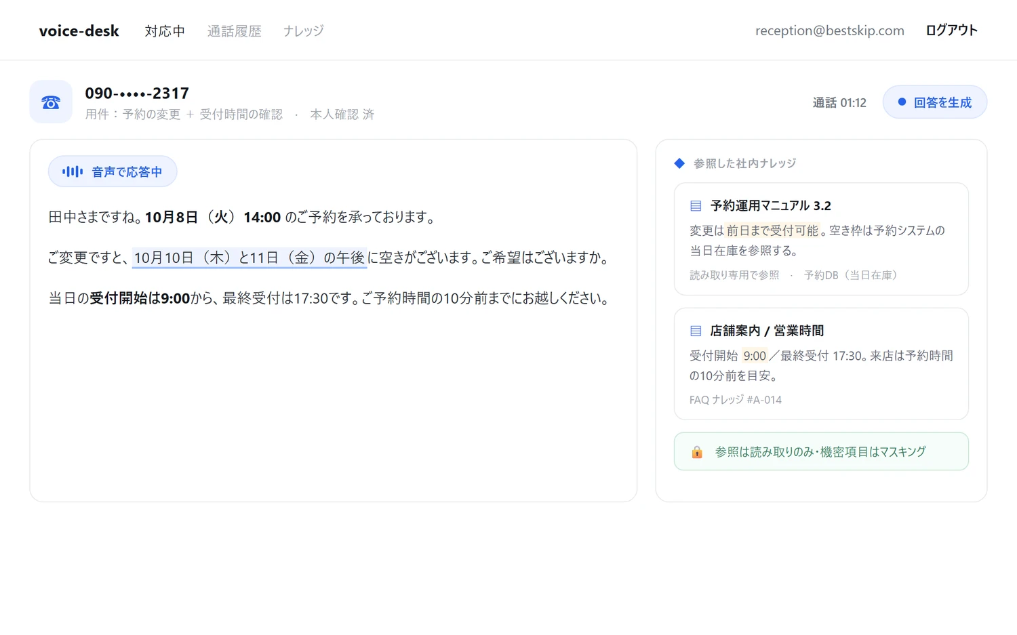The image size is (1017, 635).
Task: Click the blue diamond knowledge icon
Action: pos(679,163)
